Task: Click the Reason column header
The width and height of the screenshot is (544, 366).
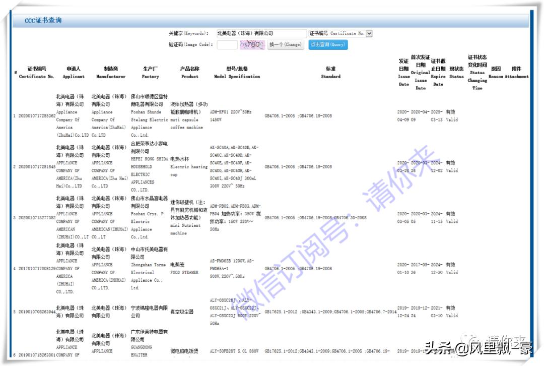Action: click(496, 72)
